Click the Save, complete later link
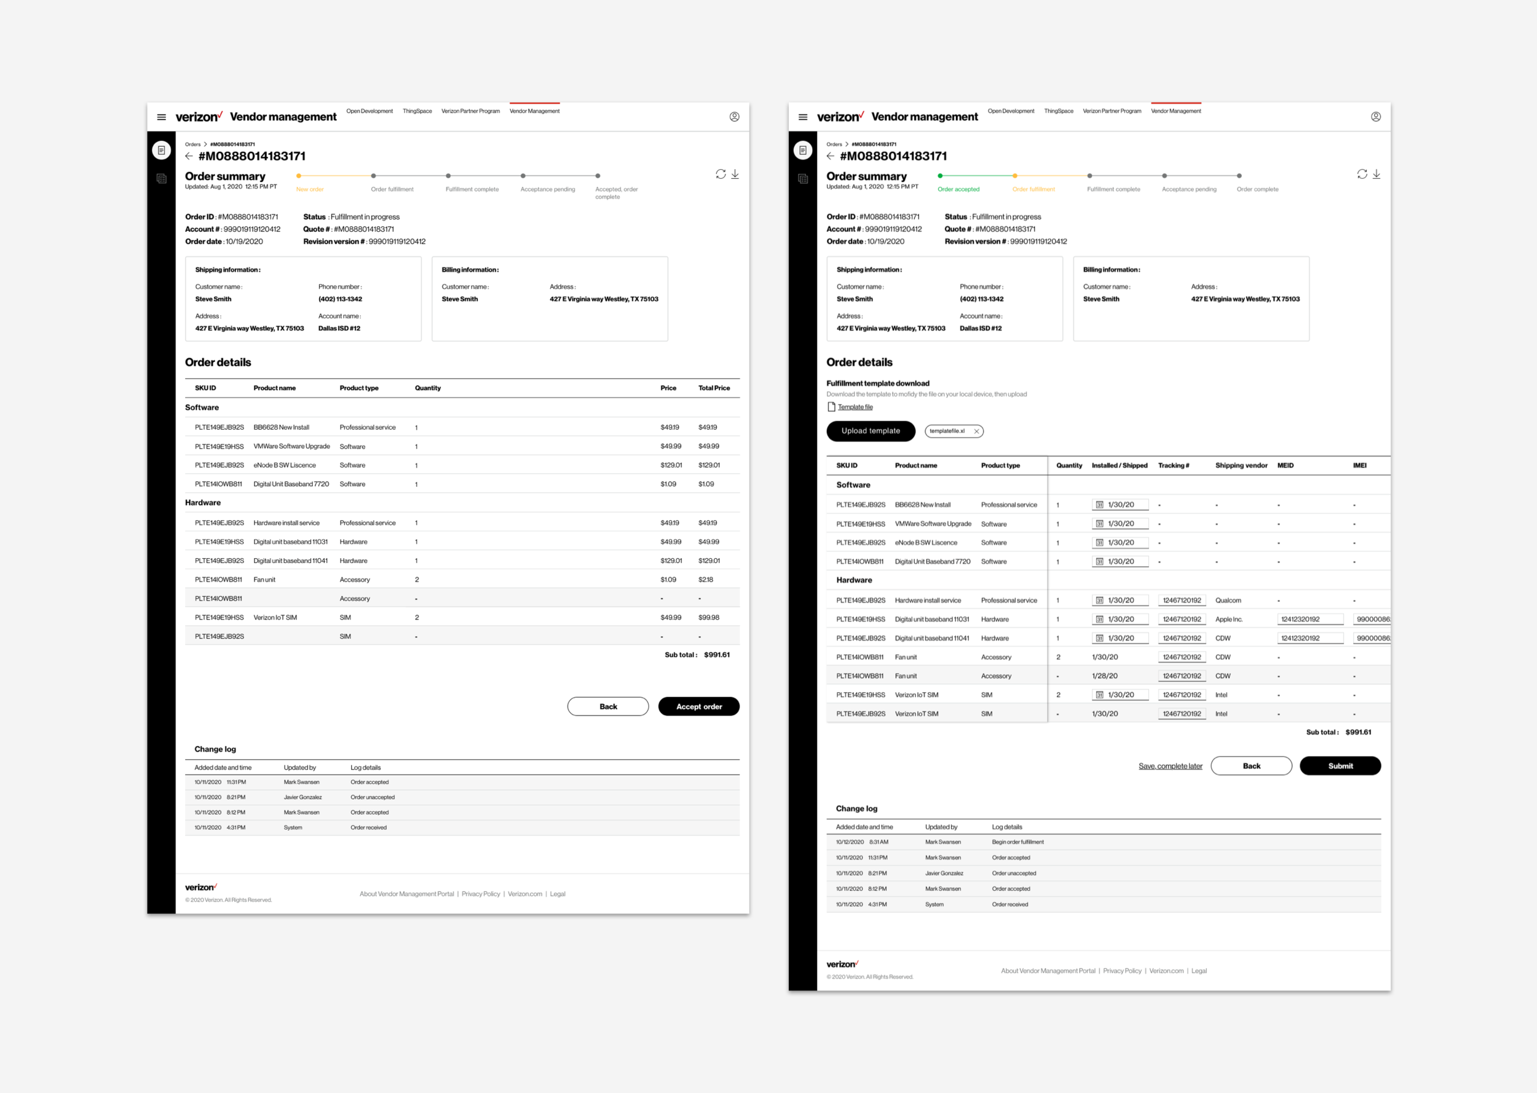Image resolution: width=1537 pixels, height=1093 pixels. pyautogui.click(x=1170, y=766)
